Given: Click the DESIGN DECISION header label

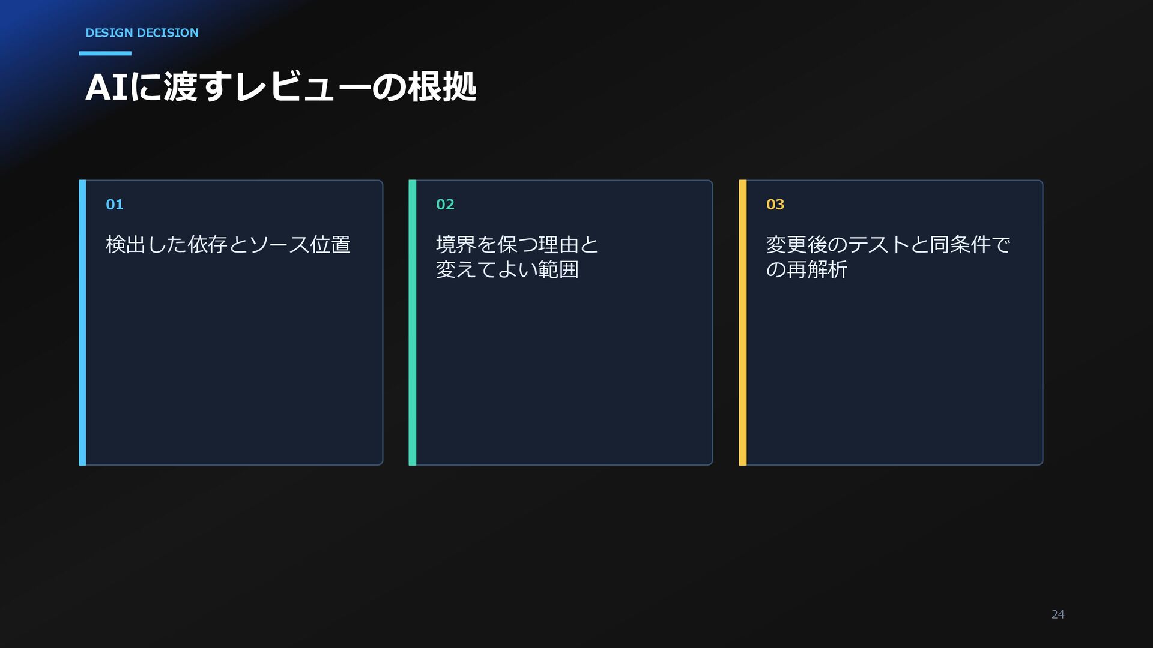Looking at the screenshot, I should (142, 33).
